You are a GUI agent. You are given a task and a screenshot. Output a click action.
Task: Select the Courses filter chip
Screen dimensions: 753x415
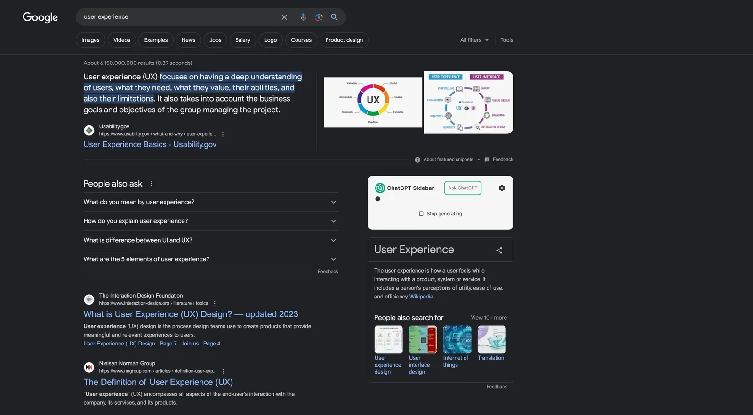pos(301,40)
